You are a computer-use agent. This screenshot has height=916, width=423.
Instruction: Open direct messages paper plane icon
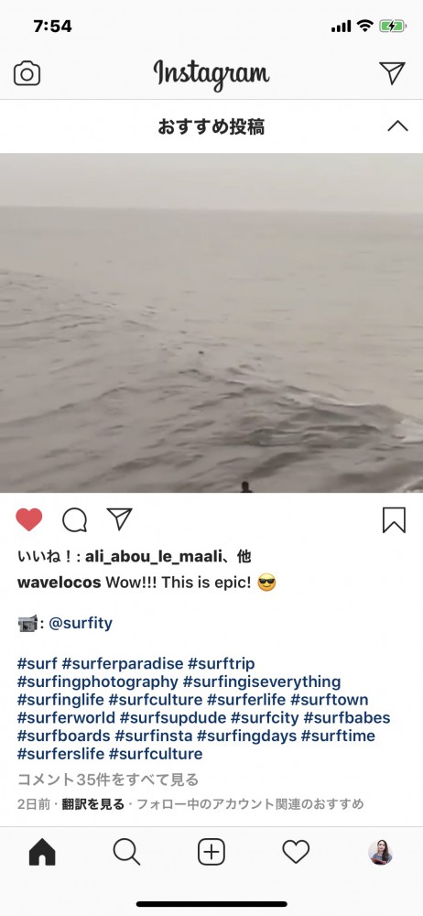[x=392, y=73]
